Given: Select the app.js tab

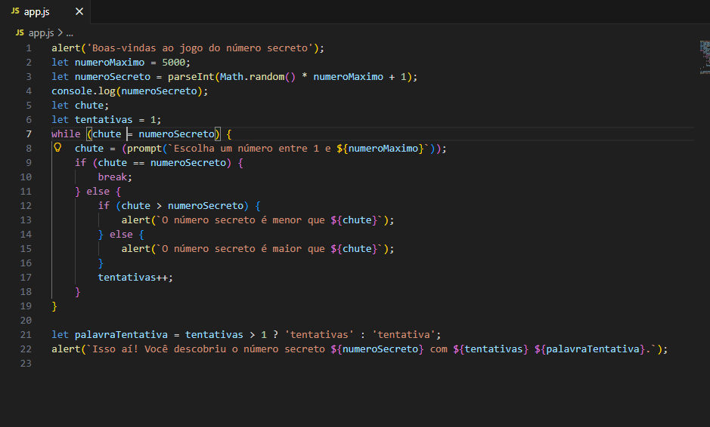Looking at the screenshot, I should pos(45,12).
